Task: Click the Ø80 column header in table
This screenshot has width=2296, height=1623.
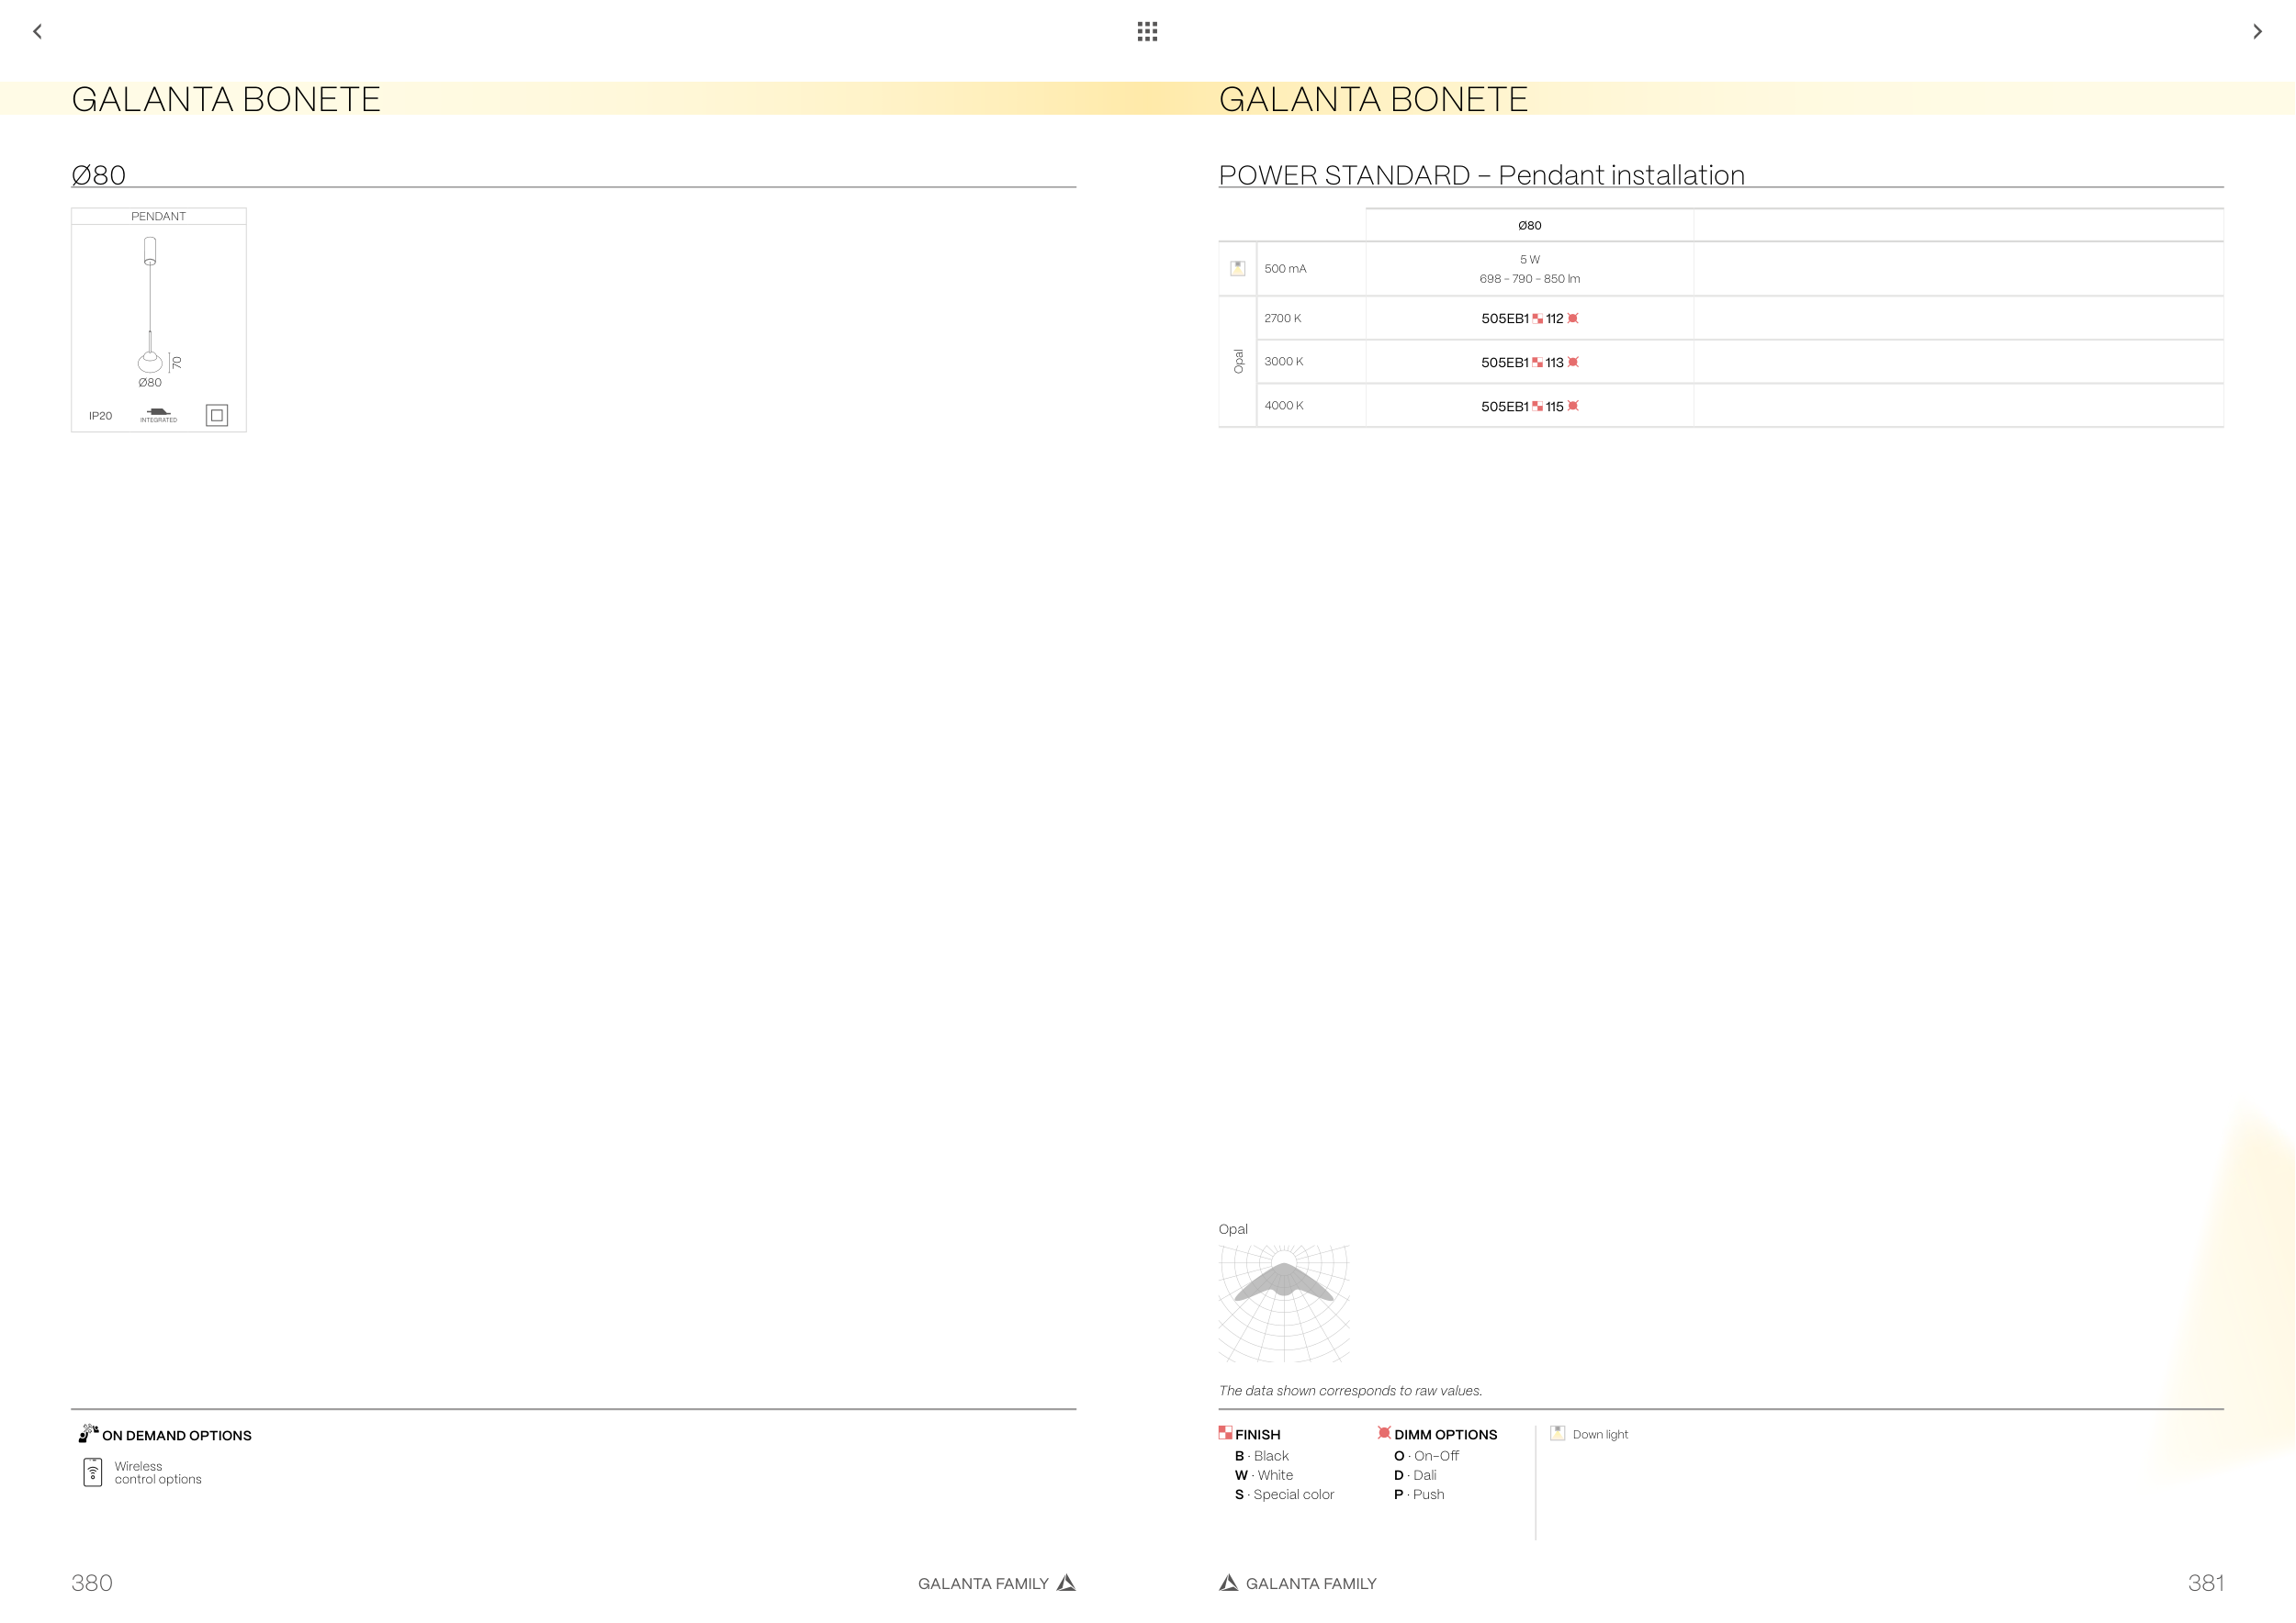Action: coord(1529,226)
